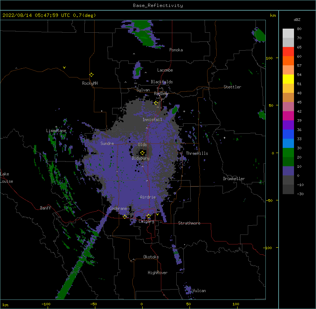Click the 80 value in dBZ legend
Image resolution: width=316 pixels, height=309 pixels.
(299, 29)
